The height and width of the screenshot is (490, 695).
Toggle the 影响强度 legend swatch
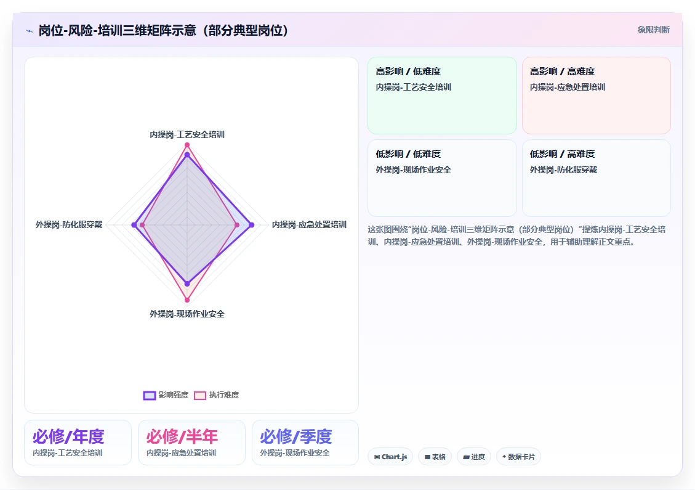pyautogui.click(x=150, y=395)
